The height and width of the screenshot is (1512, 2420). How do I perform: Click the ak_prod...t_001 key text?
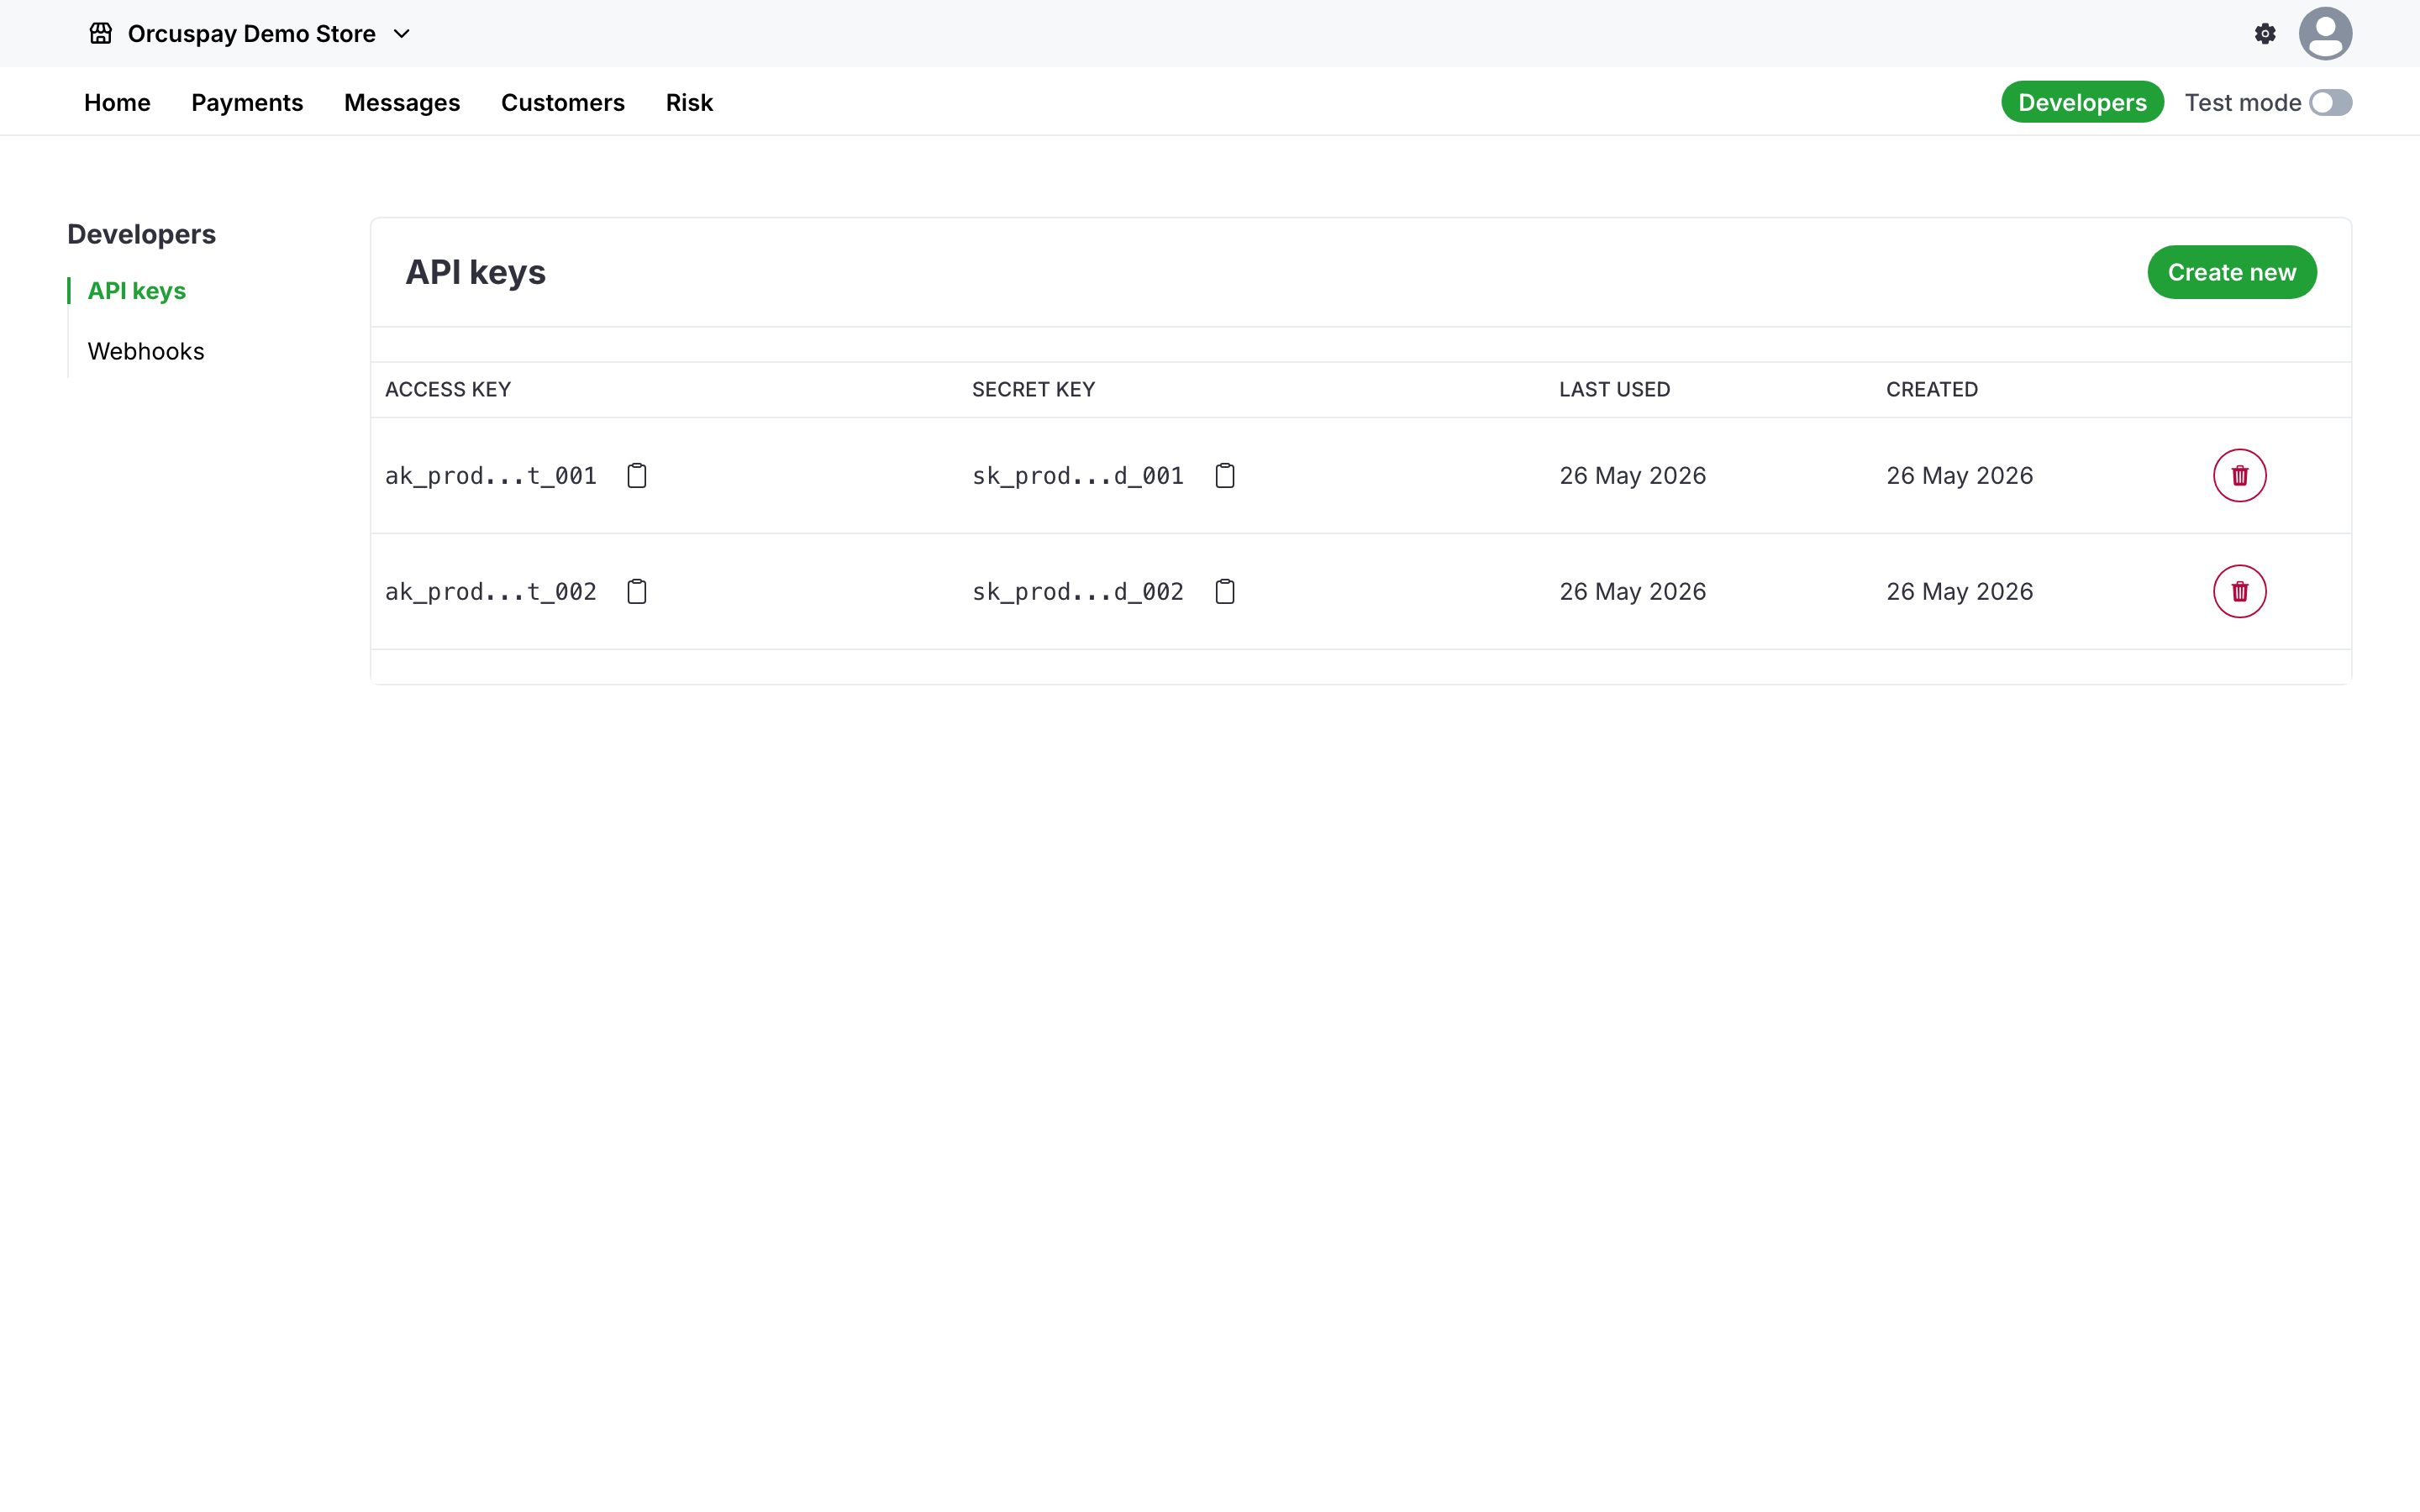[491, 476]
